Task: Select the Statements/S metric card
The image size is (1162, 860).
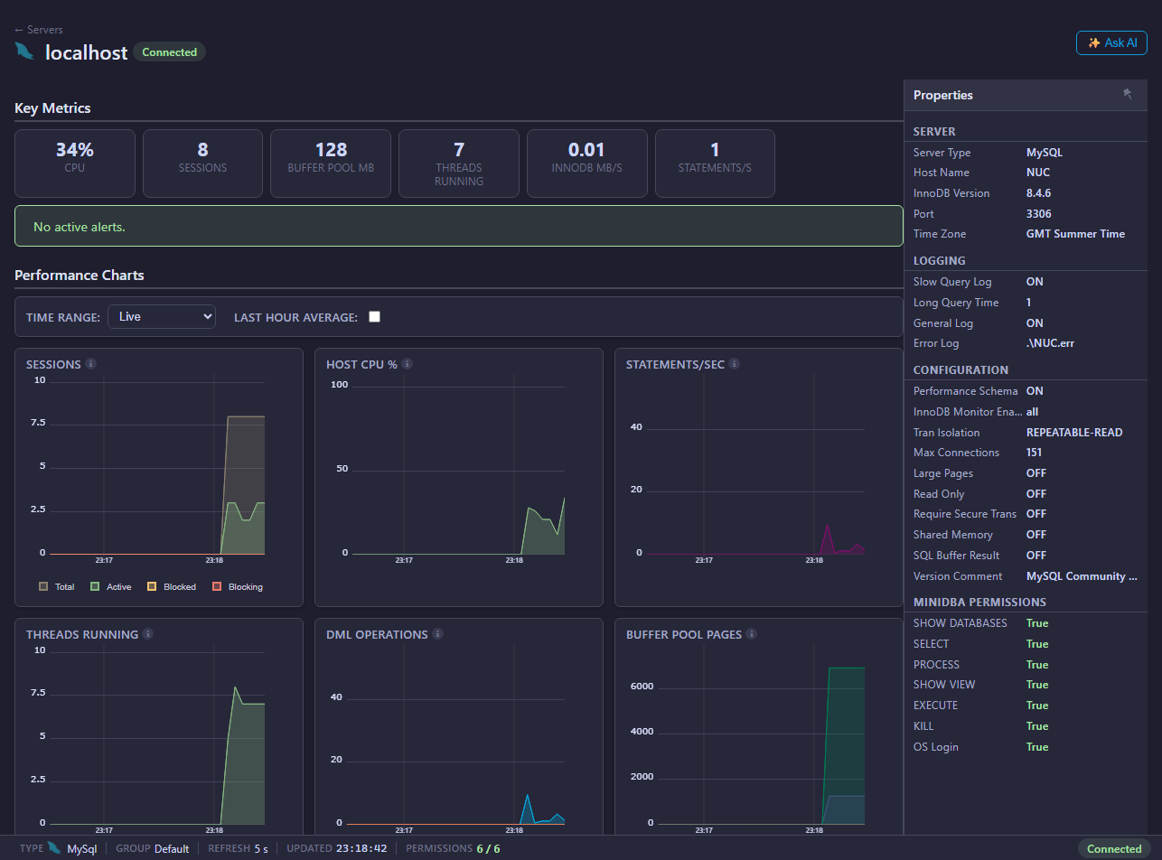Action: tap(715, 164)
